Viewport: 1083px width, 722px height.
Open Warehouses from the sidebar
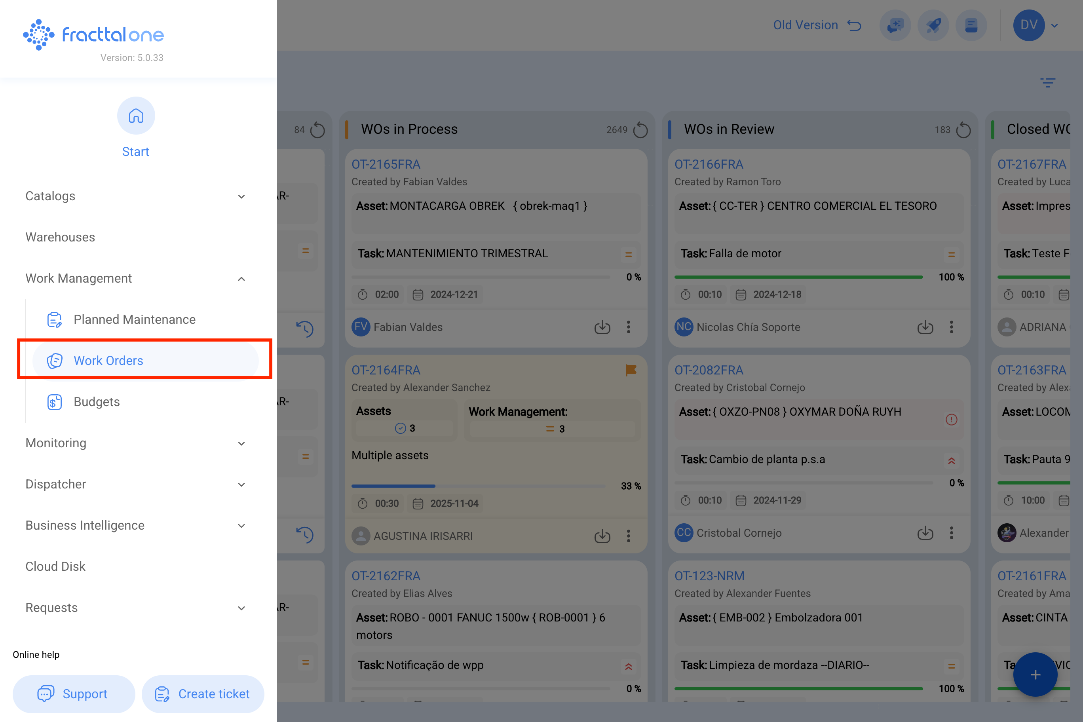coord(60,237)
